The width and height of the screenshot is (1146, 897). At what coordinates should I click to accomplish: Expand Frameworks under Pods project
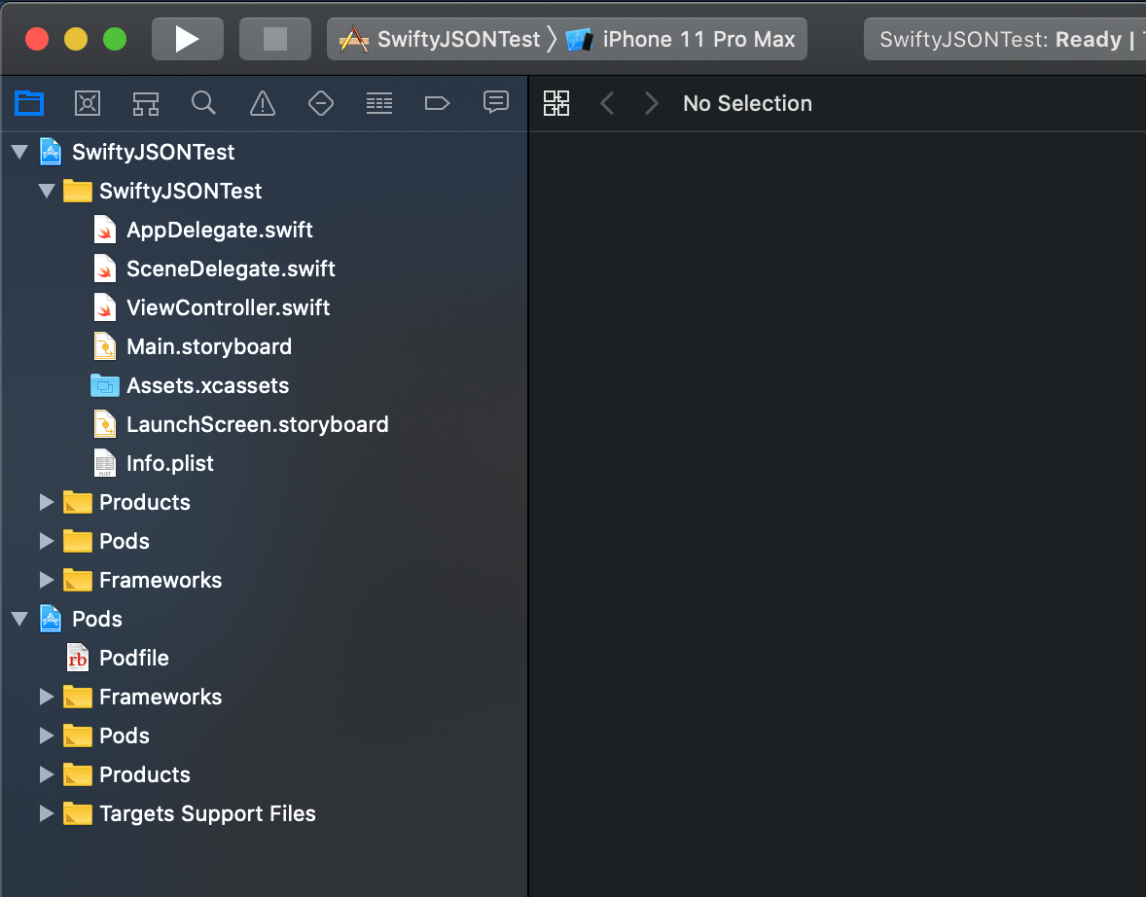pos(47,697)
